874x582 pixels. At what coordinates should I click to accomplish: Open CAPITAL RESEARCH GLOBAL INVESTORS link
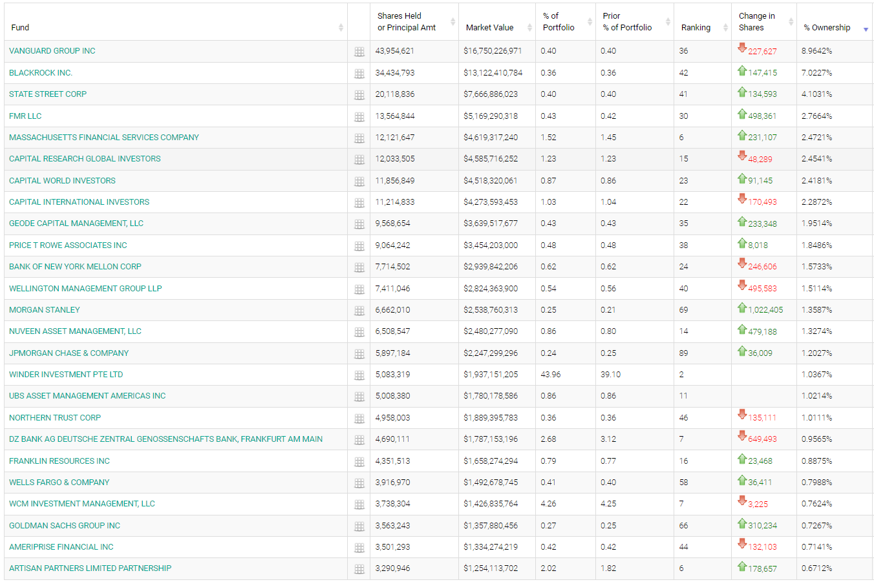click(x=85, y=159)
